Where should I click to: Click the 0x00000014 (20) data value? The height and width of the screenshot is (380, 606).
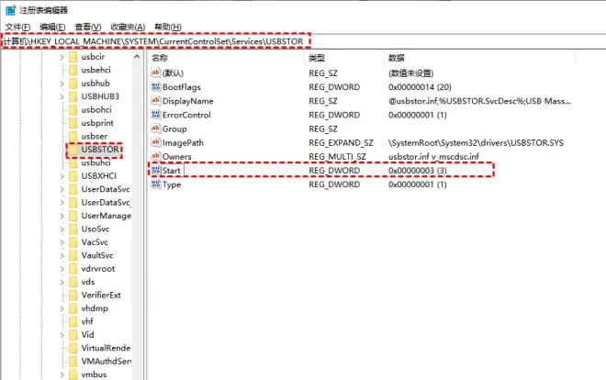click(x=420, y=87)
